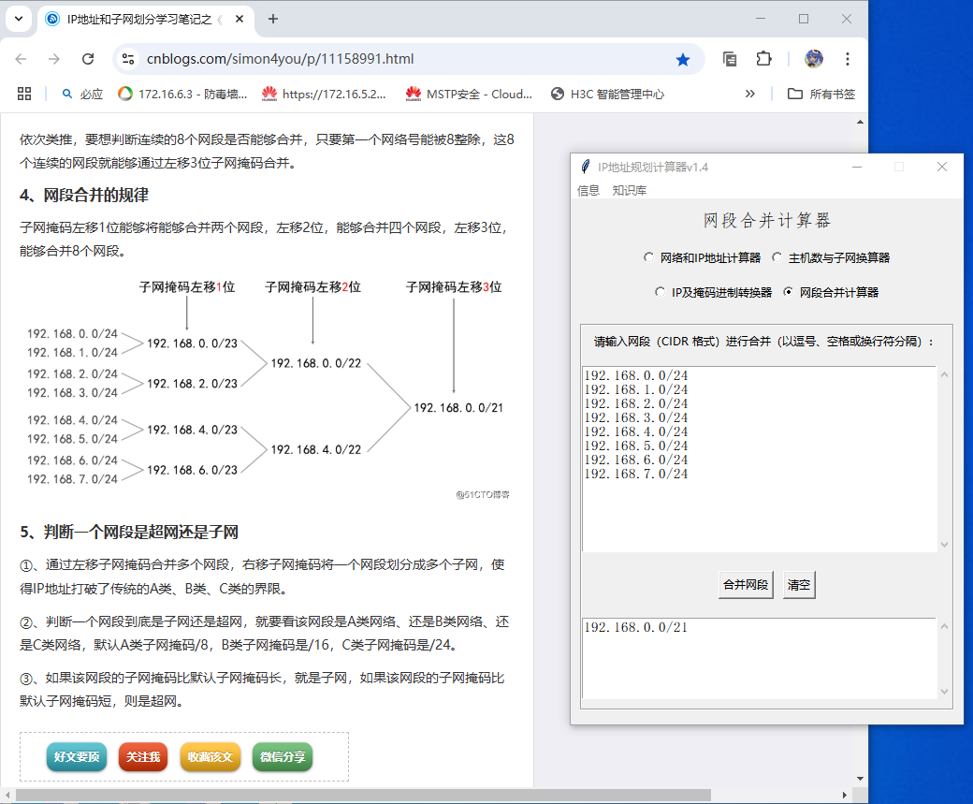Image resolution: width=973 pixels, height=804 pixels.
Task: Reload the cnblogs page
Action: [88, 59]
